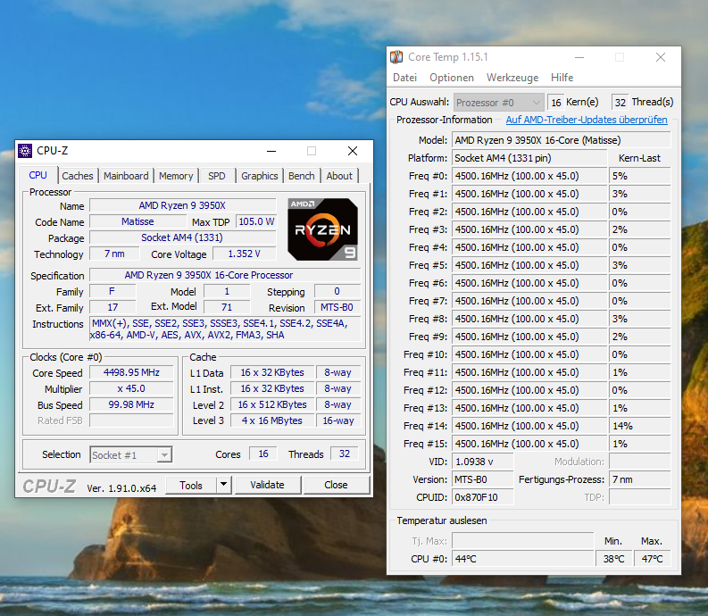Switch to the Memory tab

click(x=176, y=176)
